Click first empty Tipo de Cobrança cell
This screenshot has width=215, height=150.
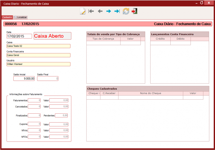[103, 43]
